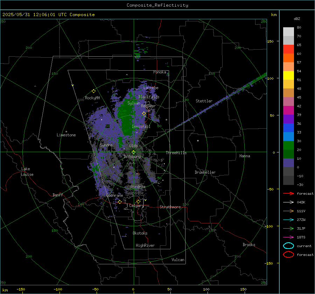This screenshot has height=294, width=315.
Task: Click the 80 dBZ light gray swatch
Action: [288, 31]
